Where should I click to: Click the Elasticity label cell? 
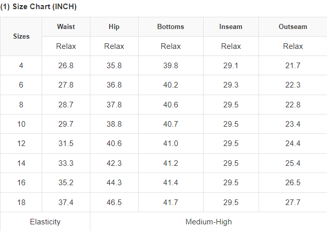[x=45, y=222]
